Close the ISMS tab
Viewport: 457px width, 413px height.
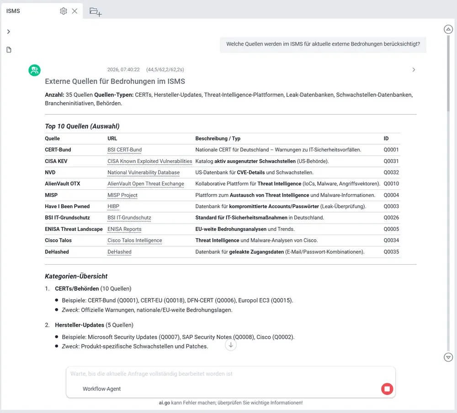click(x=74, y=11)
